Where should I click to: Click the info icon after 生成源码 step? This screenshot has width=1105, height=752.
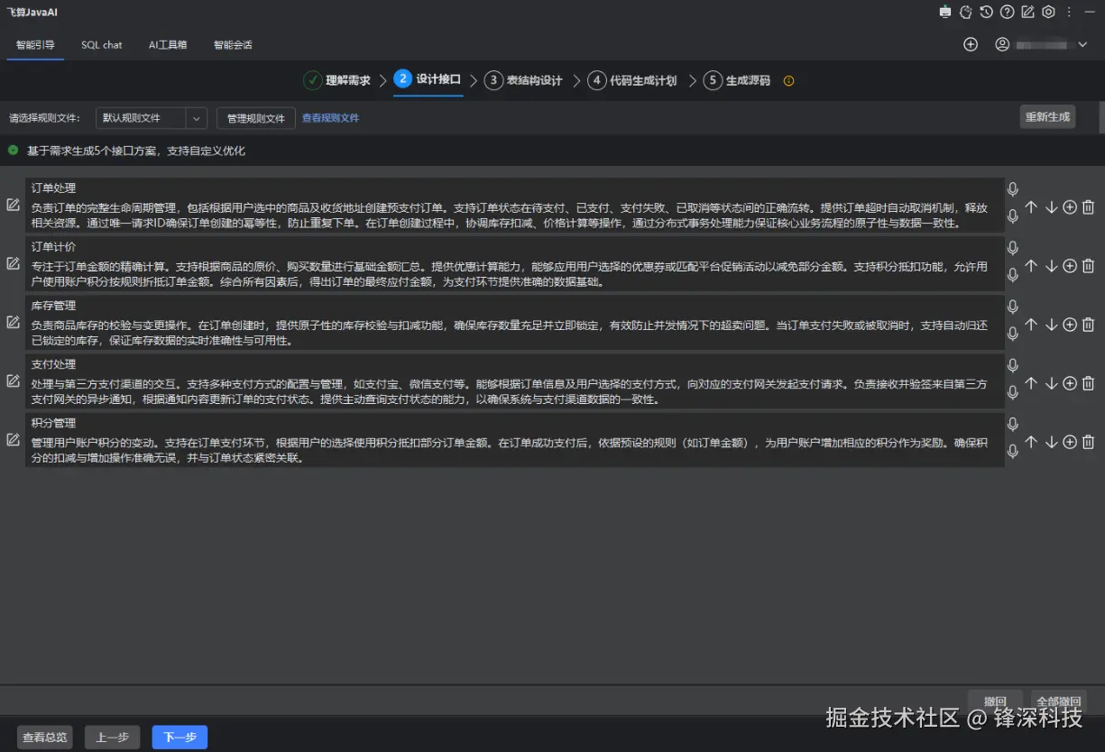(x=788, y=80)
